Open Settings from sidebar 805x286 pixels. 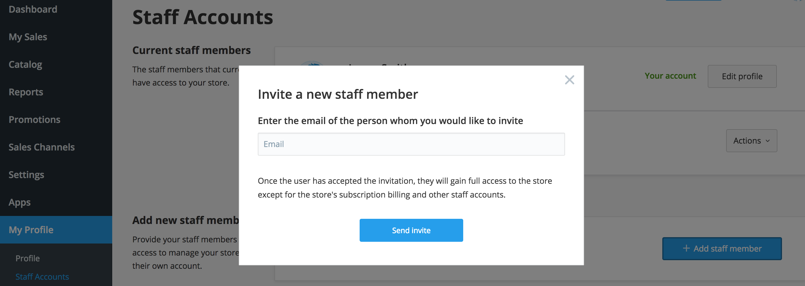[x=26, y=175]
